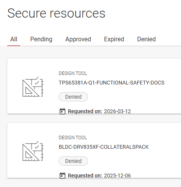Open BLDC-DRV835XF-COLLATERALSPACK link
Screen dimensions: 181x187
pyautogui.click(x=104, y=147)
